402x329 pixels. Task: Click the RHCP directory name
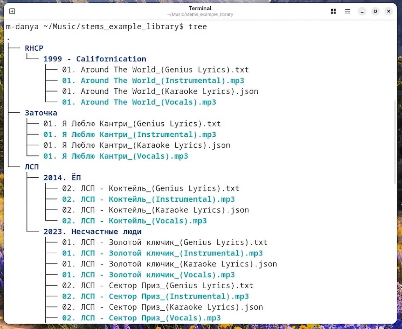point(34,48)
